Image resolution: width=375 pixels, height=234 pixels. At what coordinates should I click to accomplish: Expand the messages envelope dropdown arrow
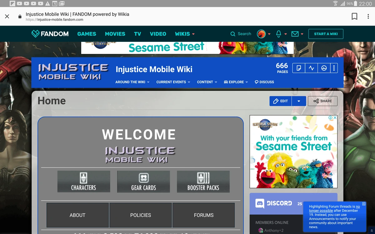tap(302, 34)
